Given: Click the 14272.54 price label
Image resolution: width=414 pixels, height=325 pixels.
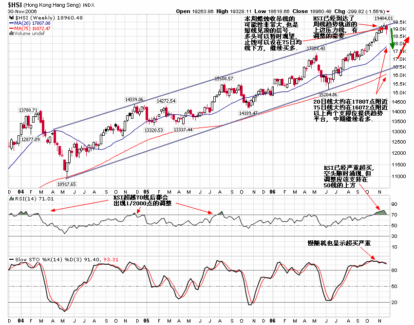Looking at the screenshot, I should pos(166,101).
